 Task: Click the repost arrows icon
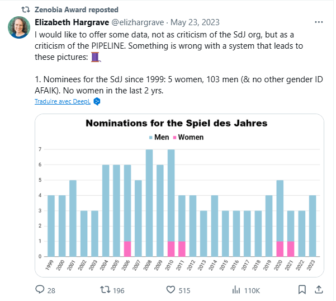pos(105,290)
